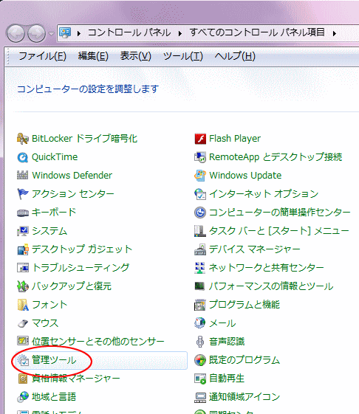The height and width of the screenshot is (414, 359).
Task: Expand arrow after コントロール パネル breadcrumb
Action: click(x=180, y=33)
